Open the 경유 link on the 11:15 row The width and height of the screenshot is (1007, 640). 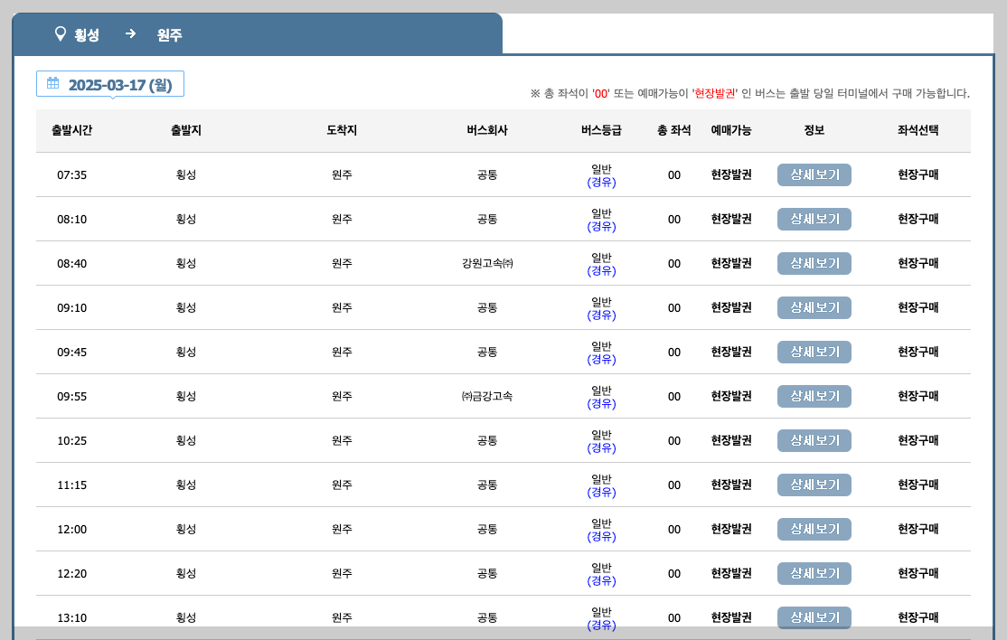[602, 491]
